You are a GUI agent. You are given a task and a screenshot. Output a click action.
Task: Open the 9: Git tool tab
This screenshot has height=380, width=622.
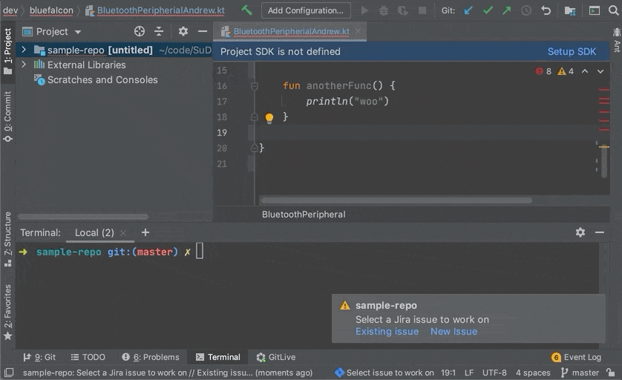click(x=39, y=357)
